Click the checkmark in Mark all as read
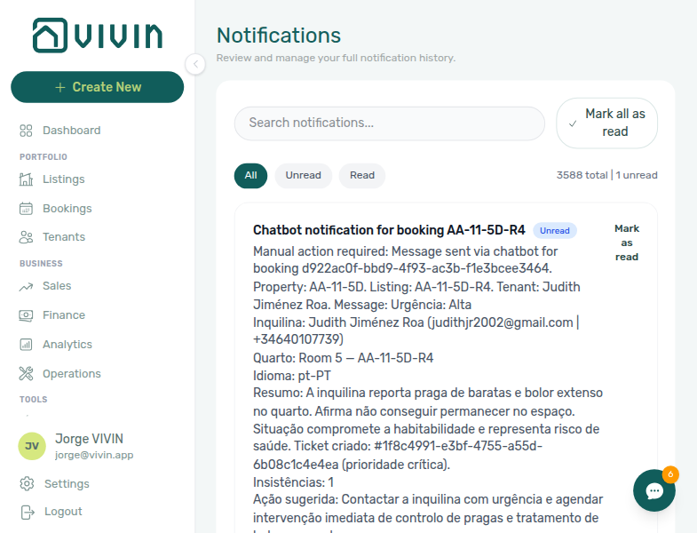Viewport: 697px width, 533px height. click(x=573, y=123)
